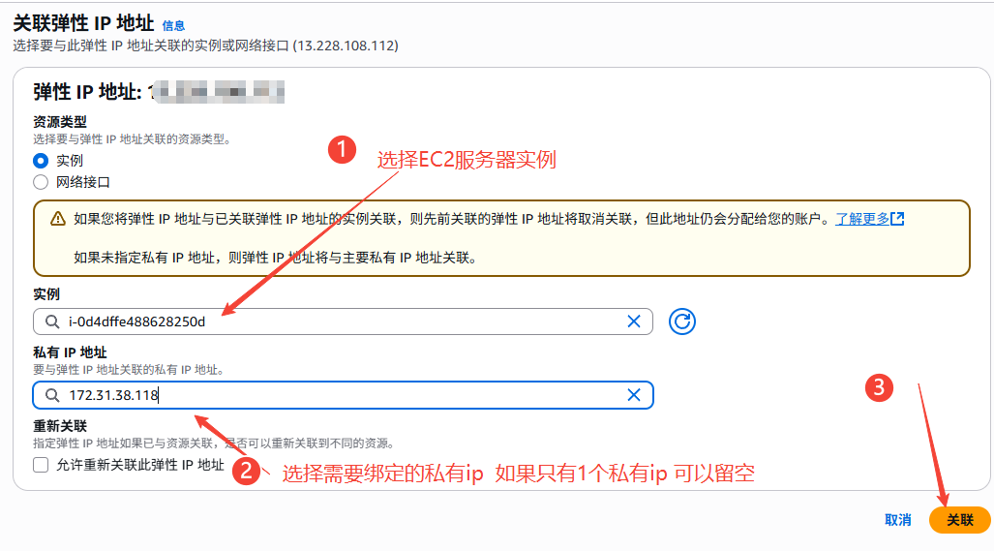Screen dimensions: 994x551
Task: Click the circular refresh button beside the 实例 field
Action: tap(682, 321)
